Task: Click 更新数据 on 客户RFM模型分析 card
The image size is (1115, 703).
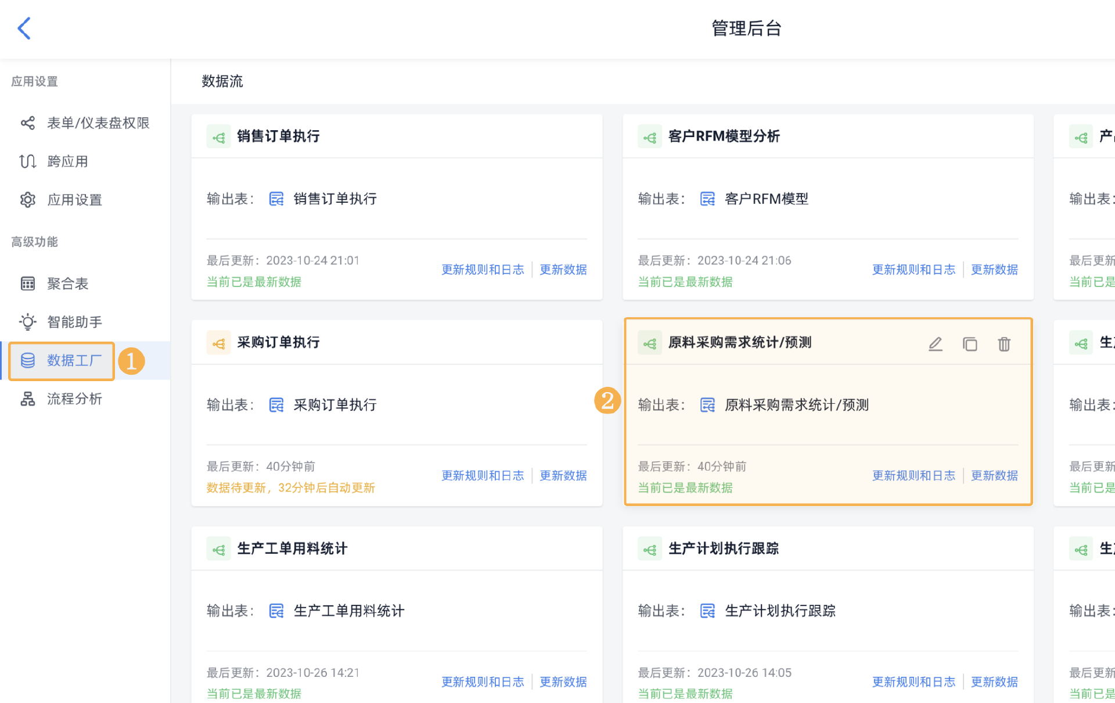Action: [994, 270]
